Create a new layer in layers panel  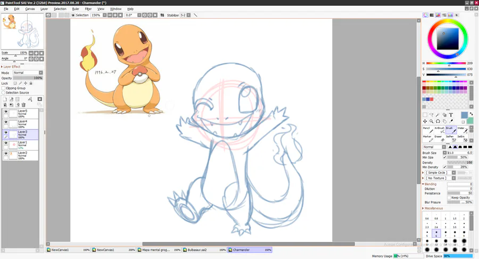(x=5, y=99)
